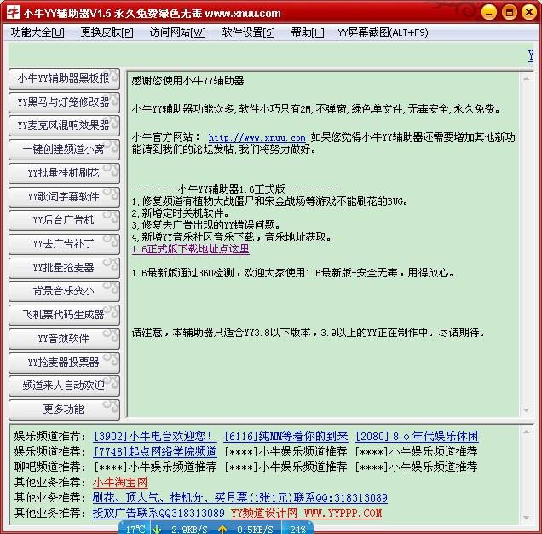Viewport: 542px width, 534px height.
Task: Click 1.6正式版下载地址点这里 link
Action: (x=190, y=249)
